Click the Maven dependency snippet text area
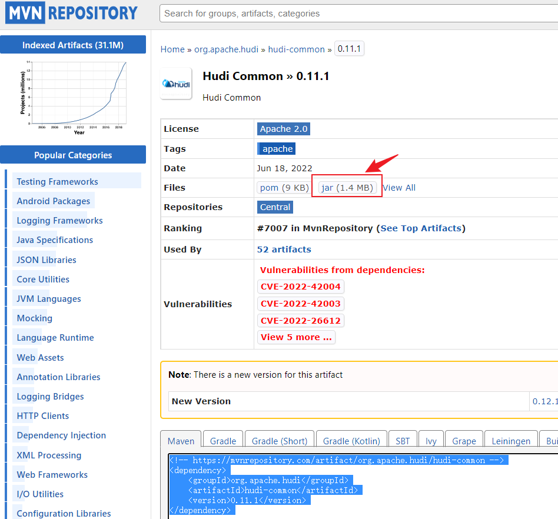 [363, 486]
